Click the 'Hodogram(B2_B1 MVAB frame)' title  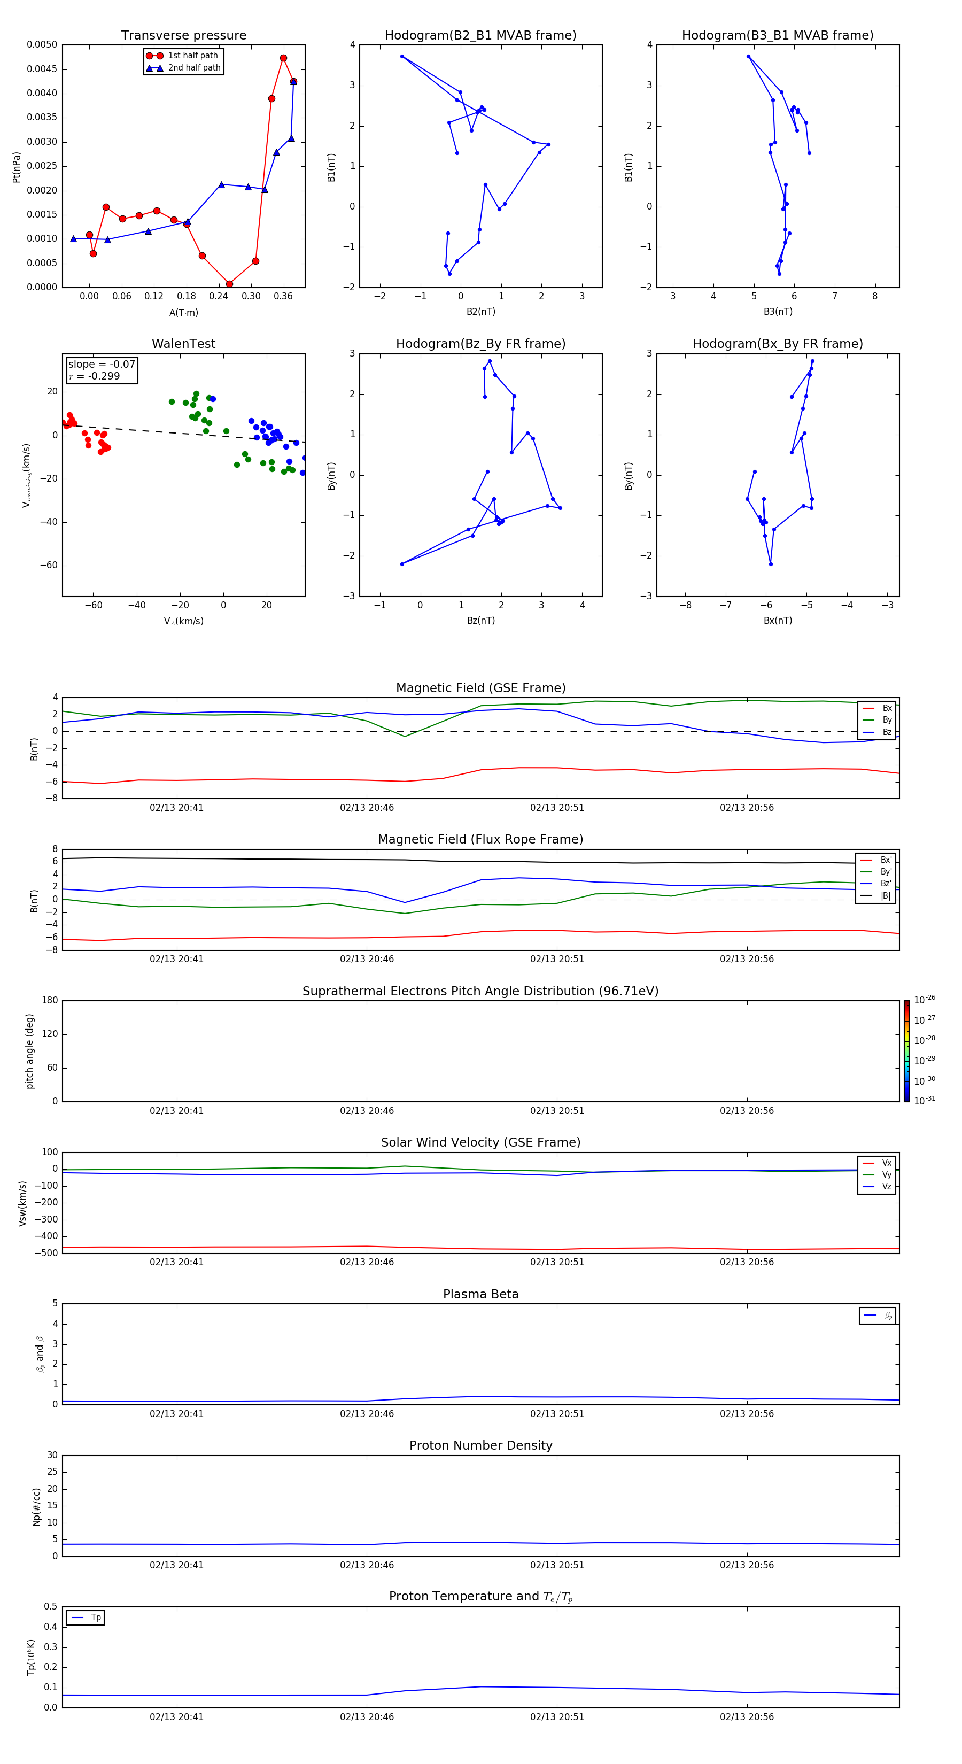click(480, 36)
